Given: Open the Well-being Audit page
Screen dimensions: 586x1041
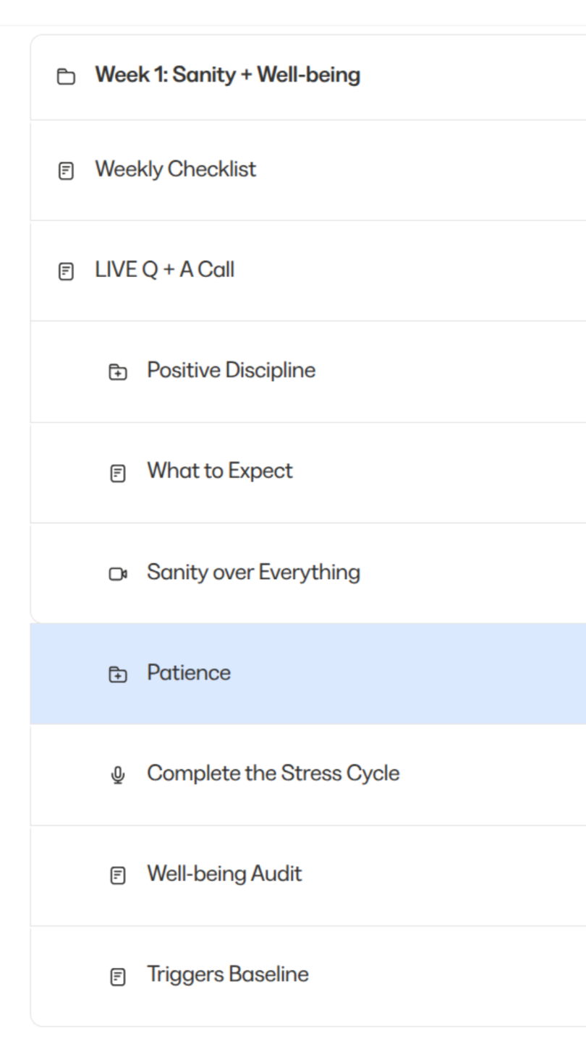Looking at the screenshot, I should (x=224, y=873).
